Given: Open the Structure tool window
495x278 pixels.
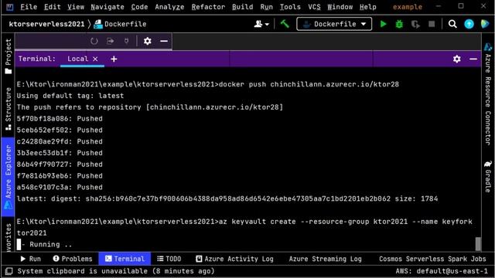Looking at the screenshot, I should (x=9, y=109).
